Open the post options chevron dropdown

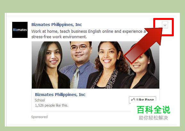[x=165, y=25]
